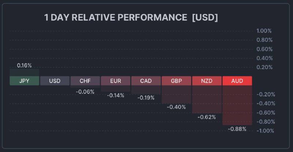The height and width of the screenshot is (152, 293).
Task: Click the CHF currency label
Action: pyautogui.click(x=85, y=81)
